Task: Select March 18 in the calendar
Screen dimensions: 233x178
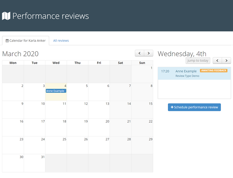Action: click(56, 127)
